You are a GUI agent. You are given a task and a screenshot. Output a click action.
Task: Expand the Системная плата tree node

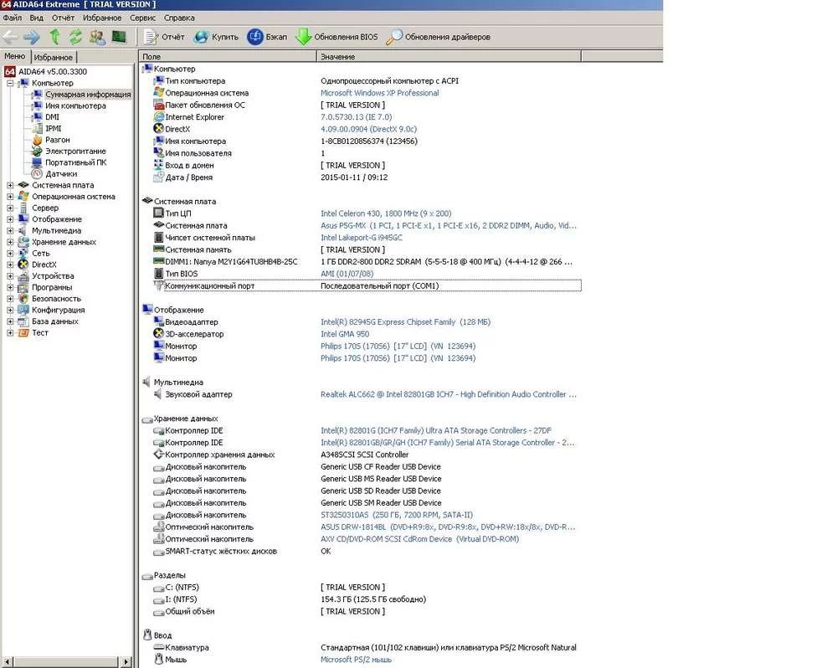(10, 185)
